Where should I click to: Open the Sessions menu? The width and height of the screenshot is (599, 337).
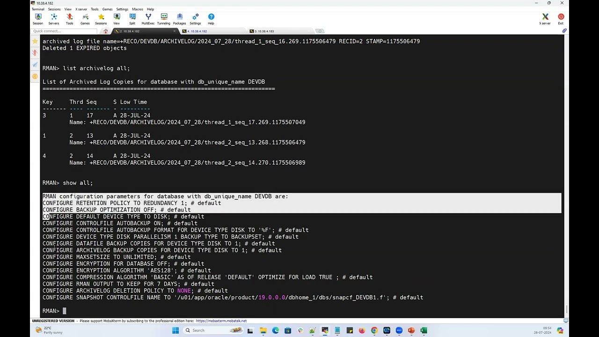pyautogui.click(x=54, y=9)
